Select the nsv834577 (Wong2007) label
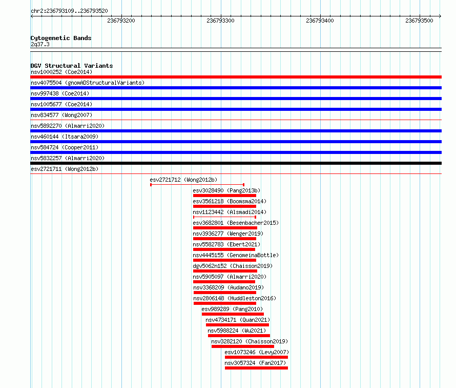456x388 pixels. (61, 115)
